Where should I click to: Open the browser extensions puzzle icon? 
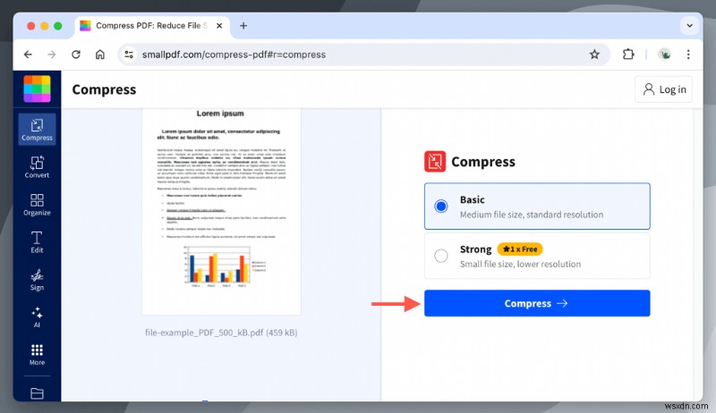pos(628,55)
